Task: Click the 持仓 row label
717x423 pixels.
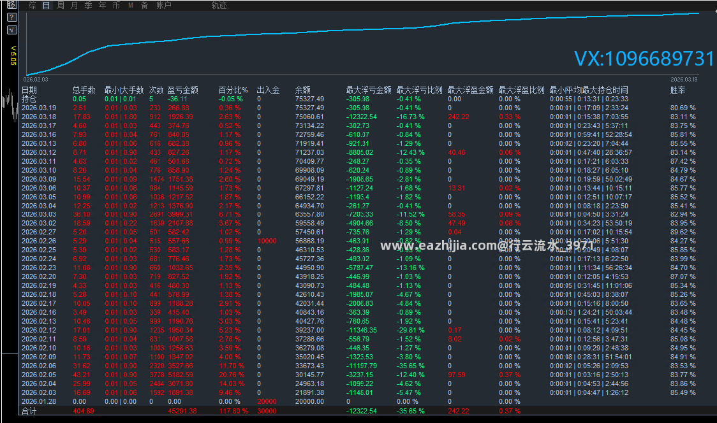Action: 29,99
